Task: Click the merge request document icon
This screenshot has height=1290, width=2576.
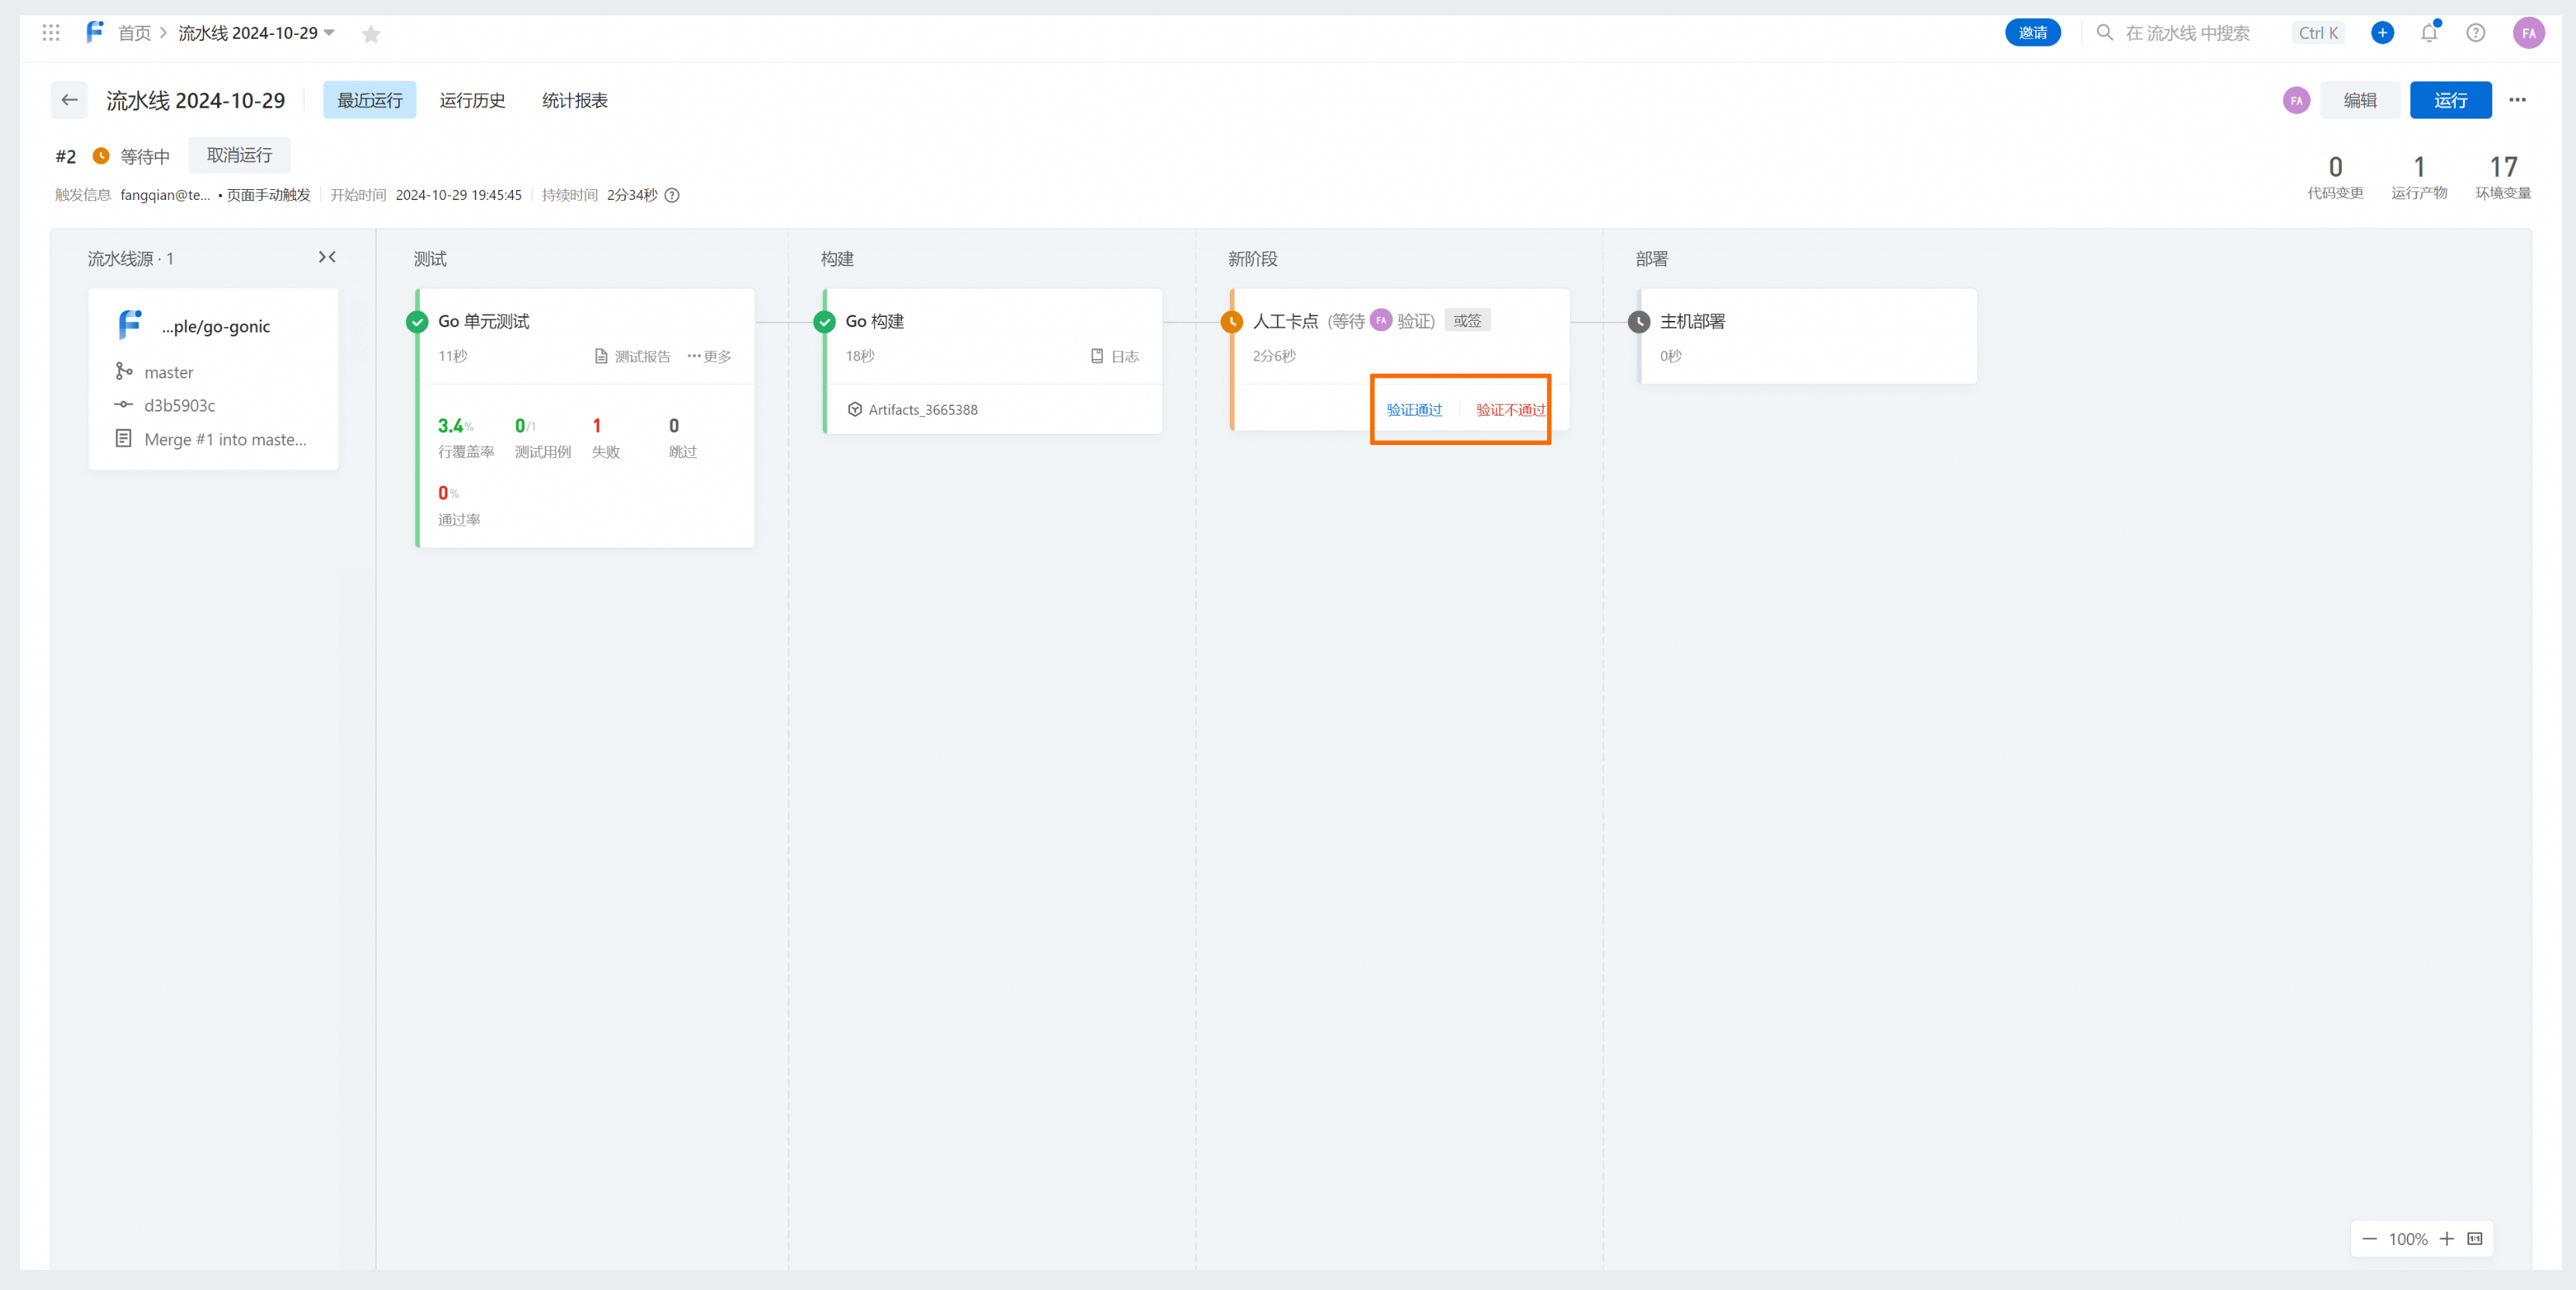Action: point(123,440)
